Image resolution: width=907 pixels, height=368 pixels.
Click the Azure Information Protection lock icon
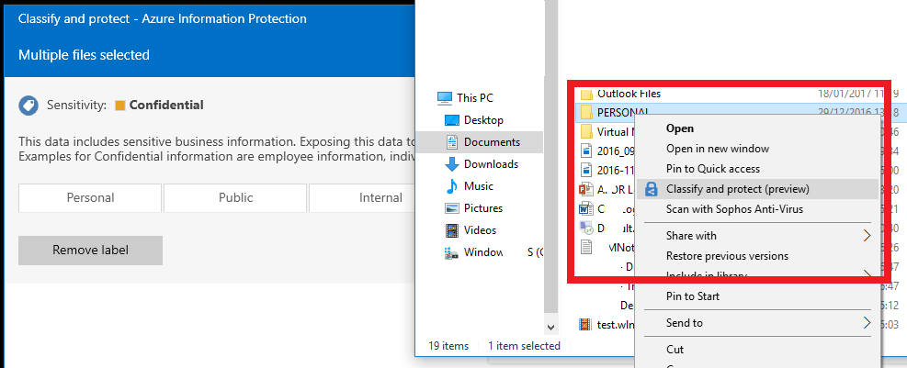652,189
